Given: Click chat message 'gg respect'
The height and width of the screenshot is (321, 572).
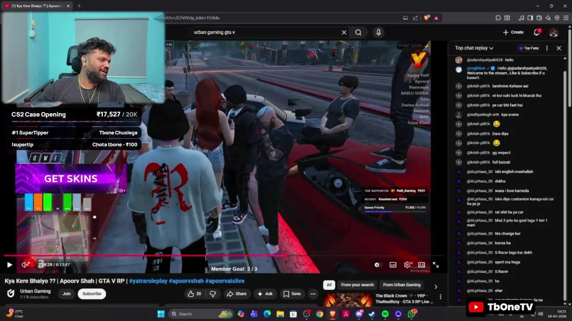Looking at the screenshot, I should coord(501,152).
